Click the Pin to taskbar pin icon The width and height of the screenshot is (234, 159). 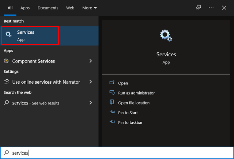click(x=112, y=122)
